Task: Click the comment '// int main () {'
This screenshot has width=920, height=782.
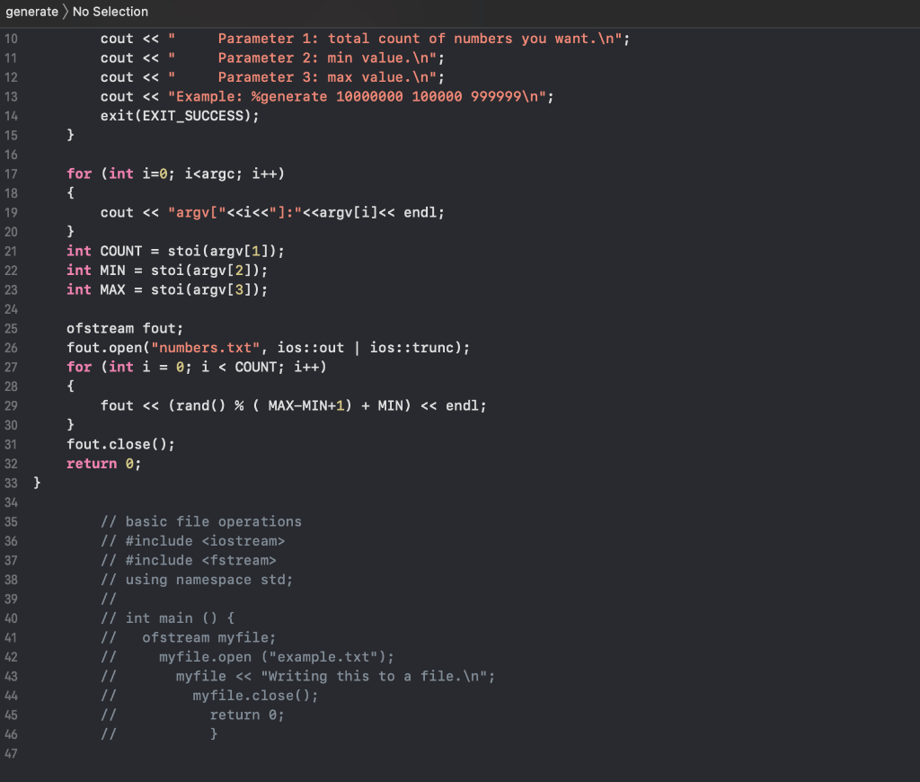Action: 167,618
